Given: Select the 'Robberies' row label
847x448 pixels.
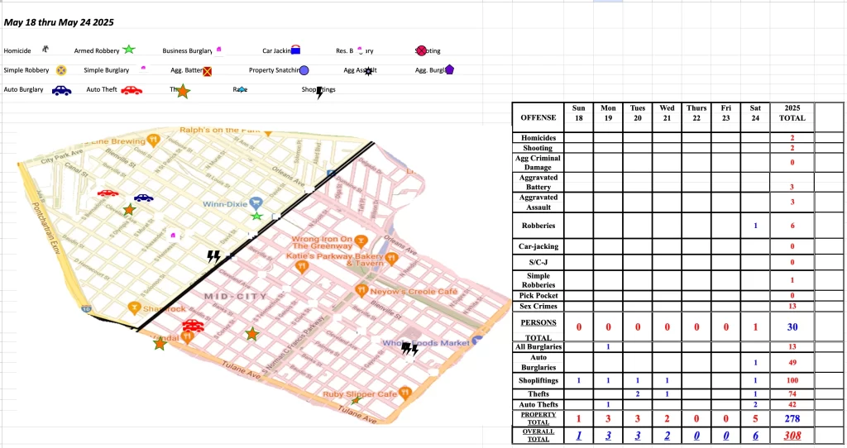Looking at the screenshot, I should (538, 226).
